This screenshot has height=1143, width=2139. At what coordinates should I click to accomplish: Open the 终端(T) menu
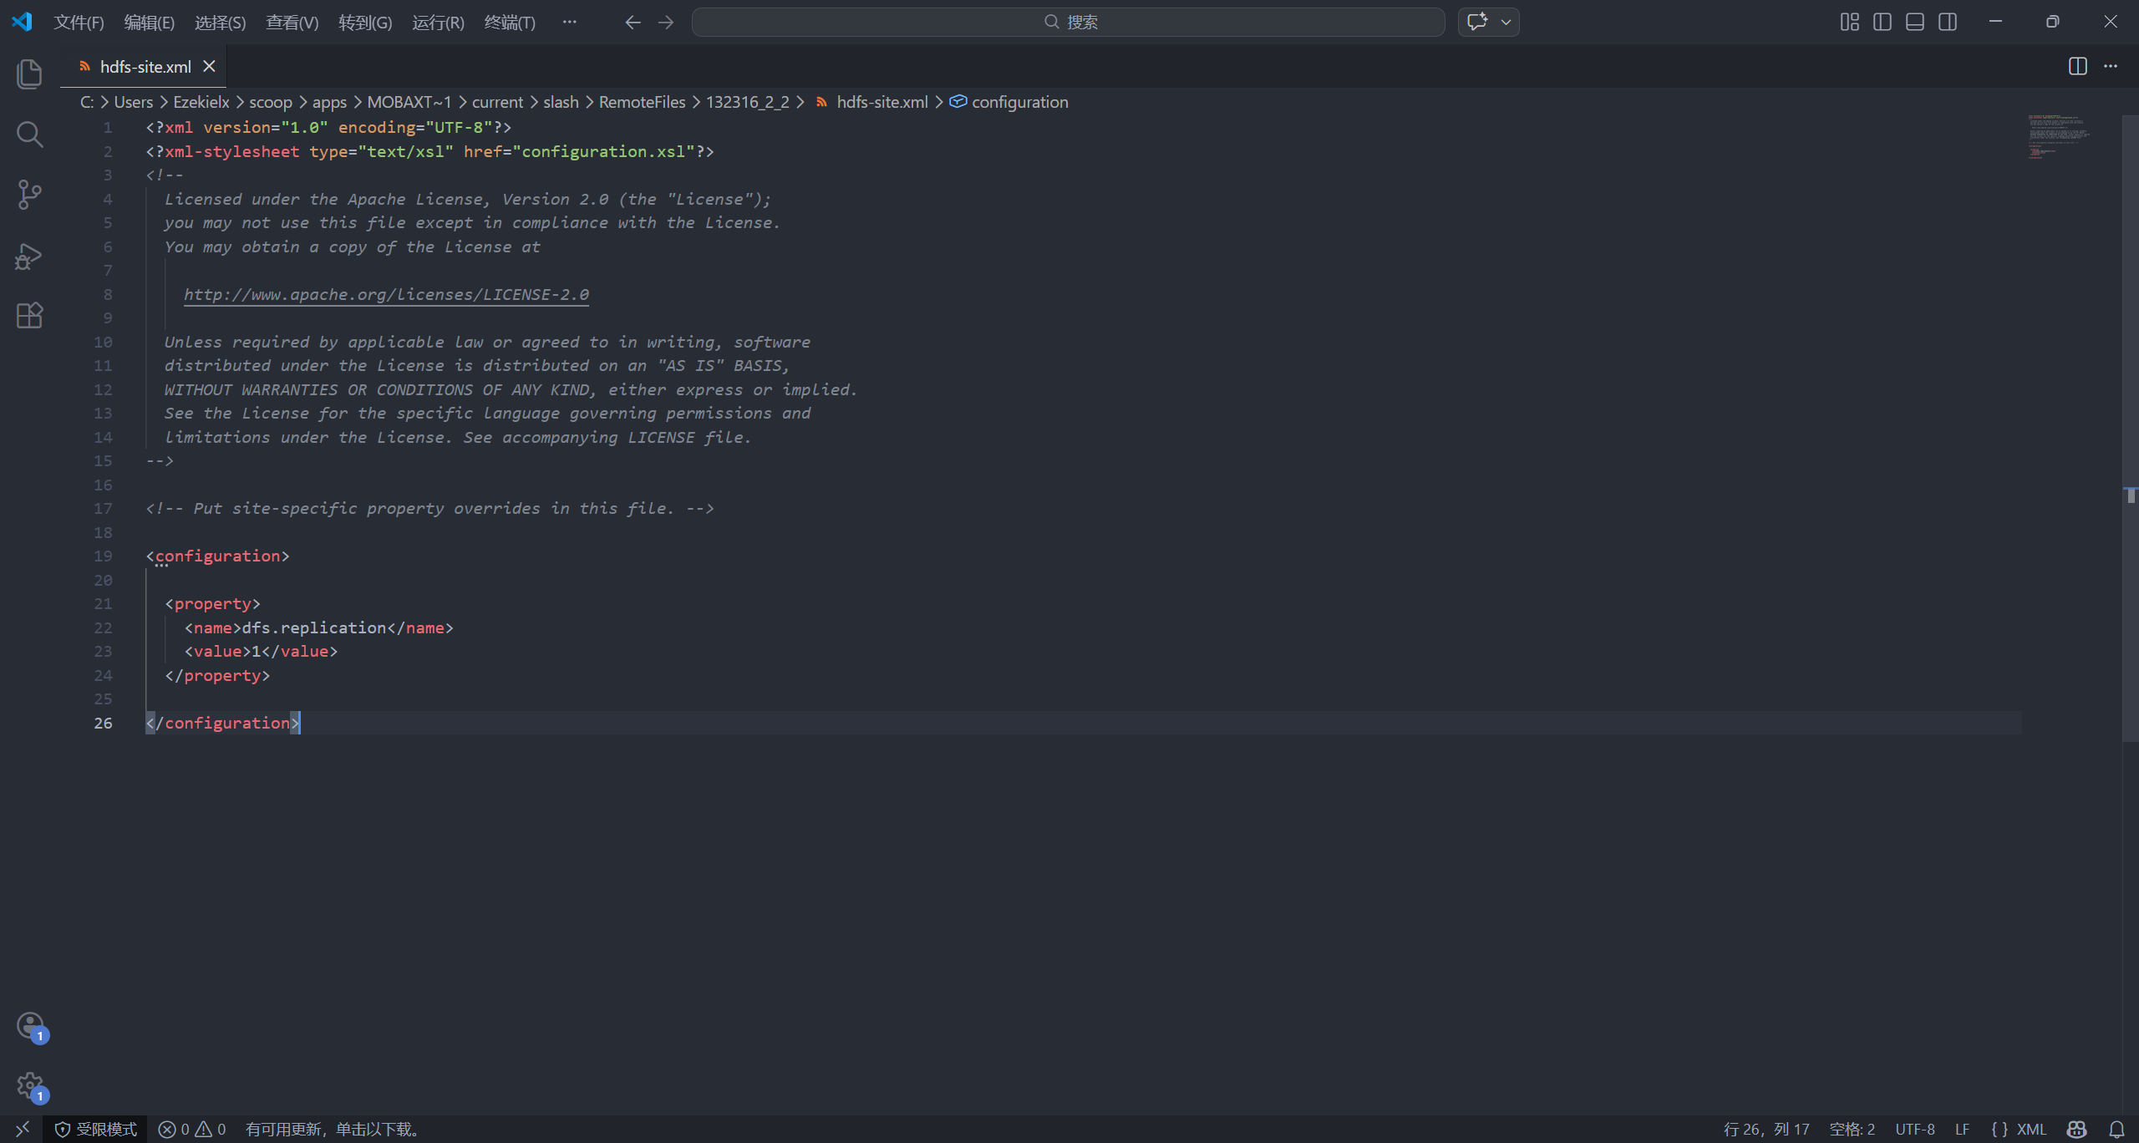tap(510, 23)
